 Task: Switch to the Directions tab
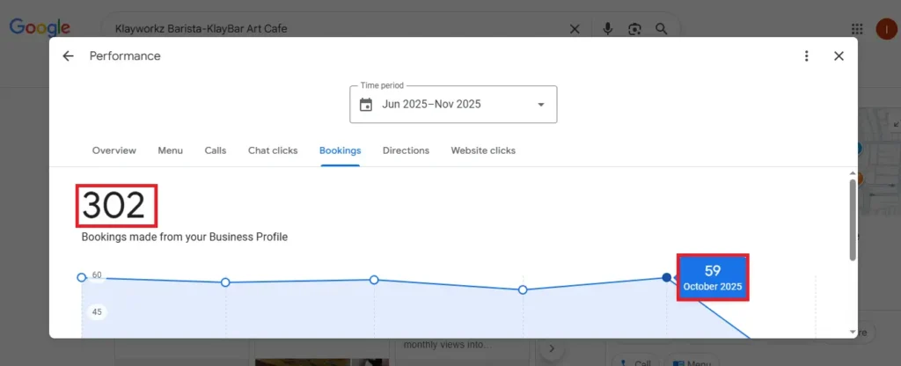coord(406,150)
